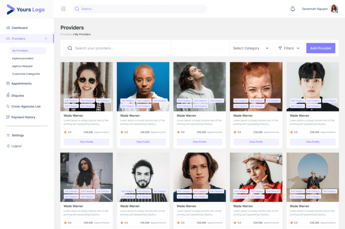
Task: Open Savannah Nguyen's profile avatar
Action: pos(334,9)
